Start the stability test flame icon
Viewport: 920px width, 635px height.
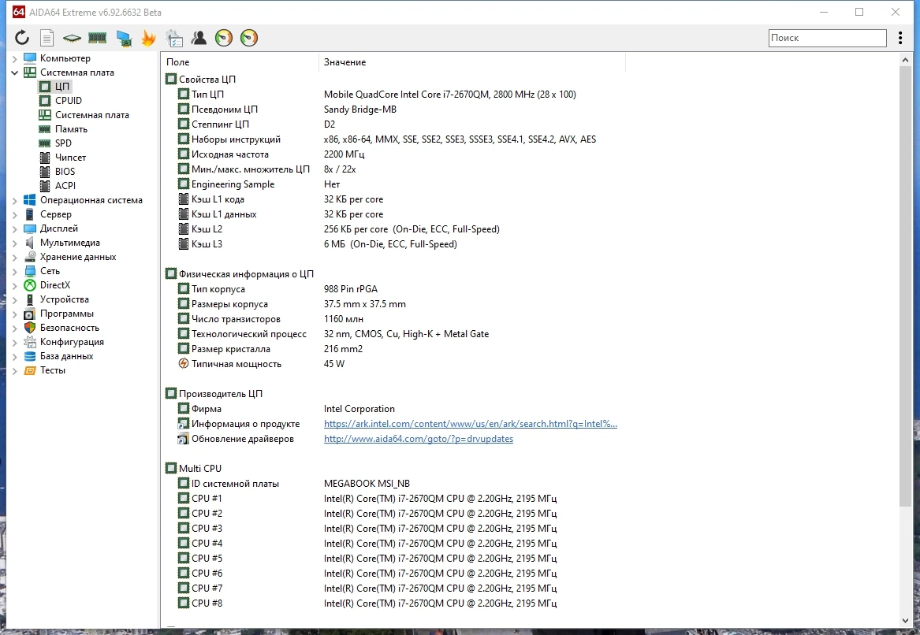149,38
